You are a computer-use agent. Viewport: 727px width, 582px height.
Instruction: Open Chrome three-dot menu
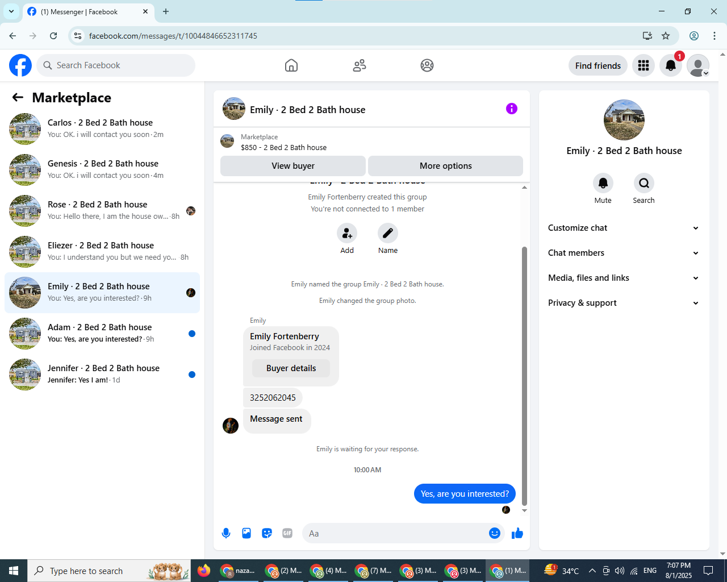(x=715, y=36)
